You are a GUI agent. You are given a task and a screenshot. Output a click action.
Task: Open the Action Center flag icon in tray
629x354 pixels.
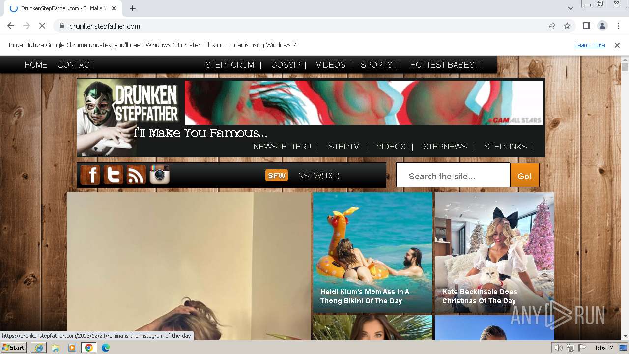[x=582, y=348]
